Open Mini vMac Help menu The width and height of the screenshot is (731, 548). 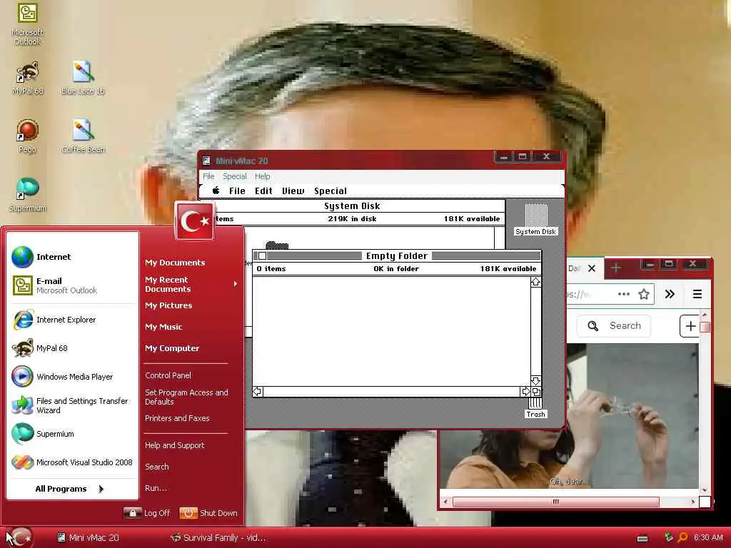coord(263,176)
